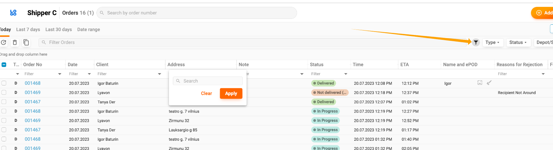553x150 pixels.
Task: Click the magnifier icon in the order number search
Action: click(x=102, y=13)
